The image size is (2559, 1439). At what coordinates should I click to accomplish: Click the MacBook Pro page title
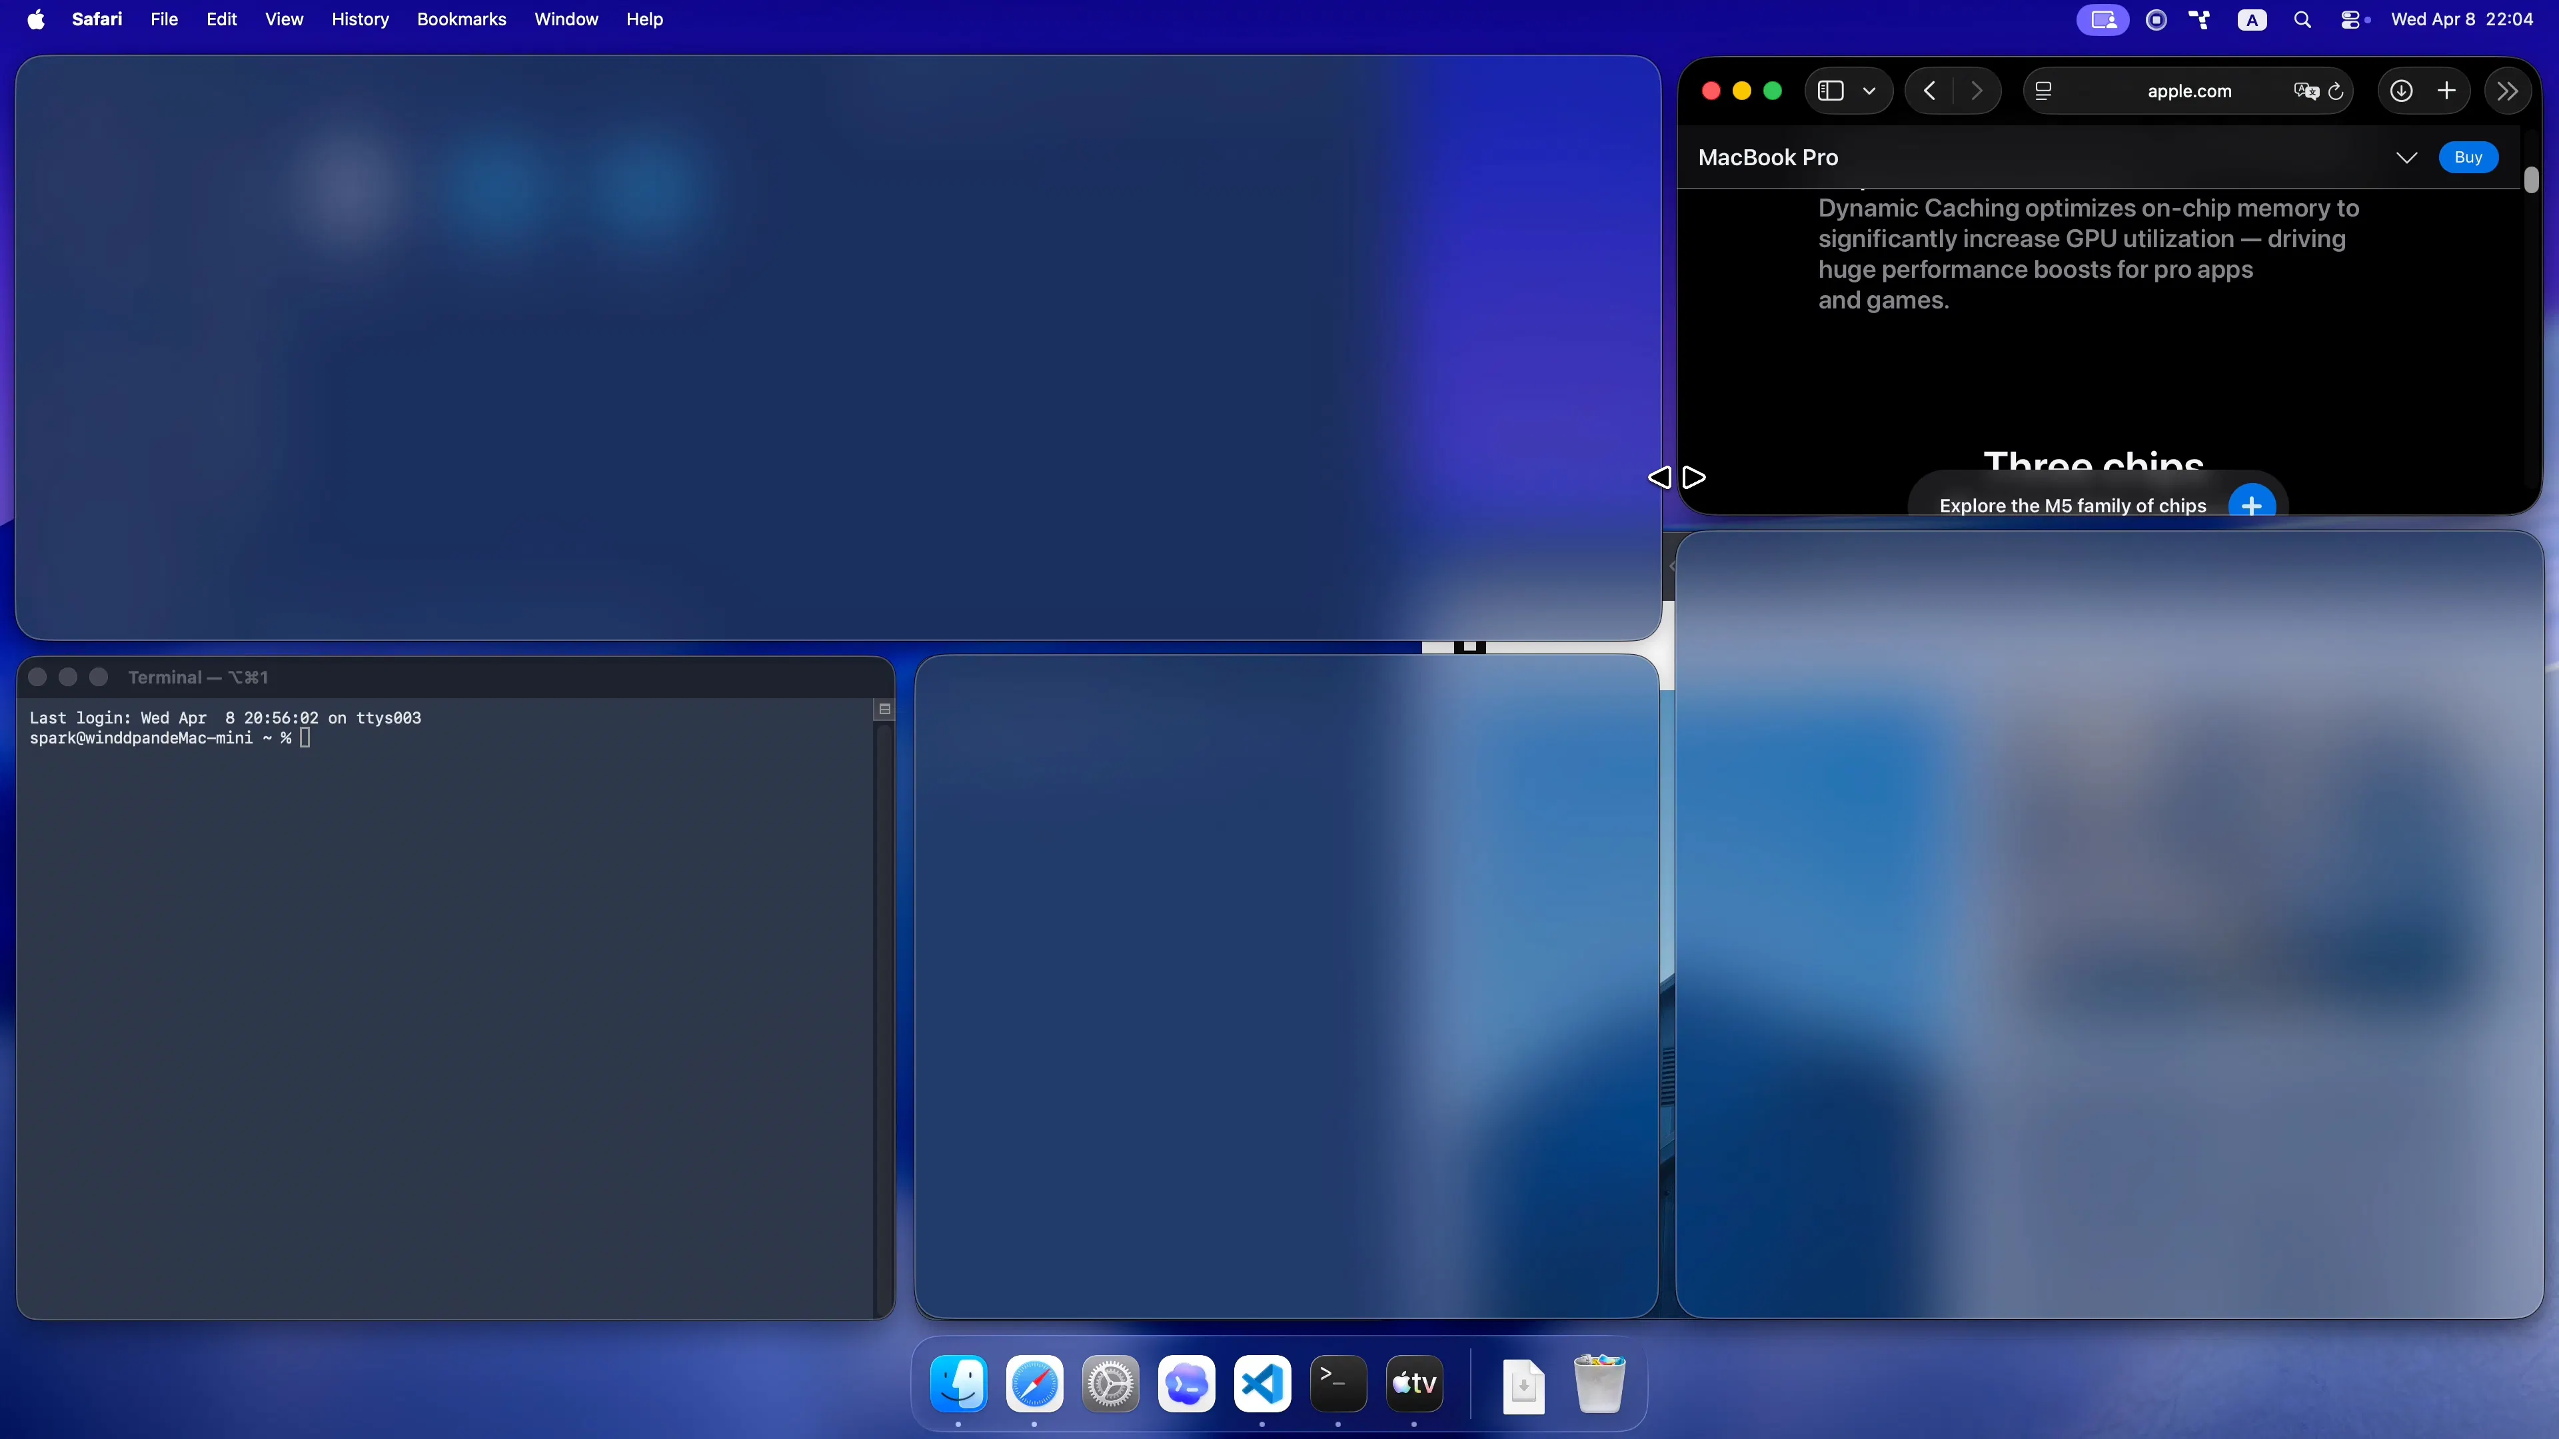click(1768, 157)
